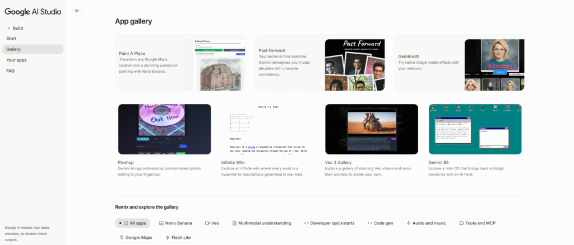Choose the Developer quickstarts filter

329,223
